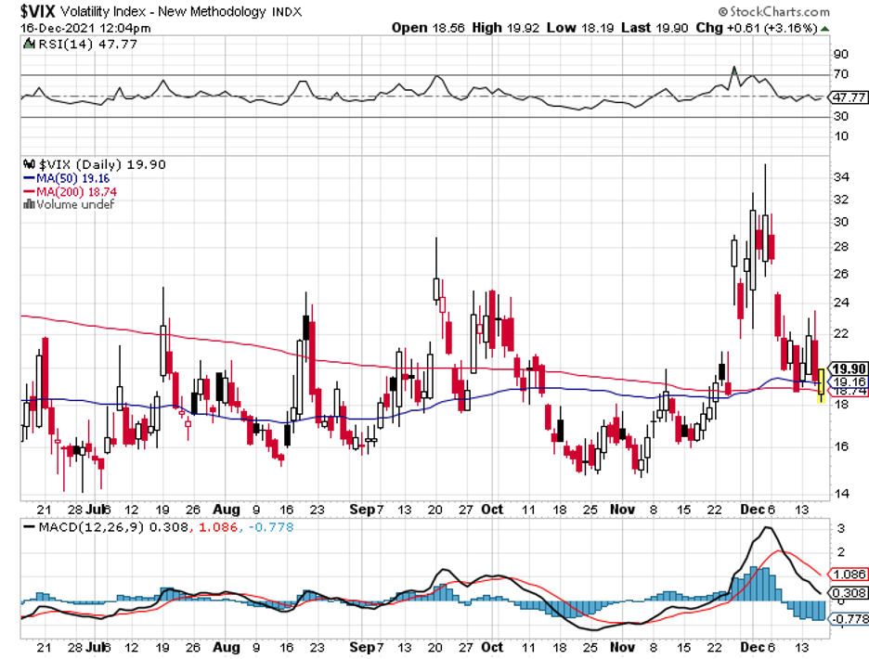Image resolution: width=869 pixels, height=659 pixels.
Task: Click the -0.778 histogram tag on MACD axis
Action: coord(848,618)
